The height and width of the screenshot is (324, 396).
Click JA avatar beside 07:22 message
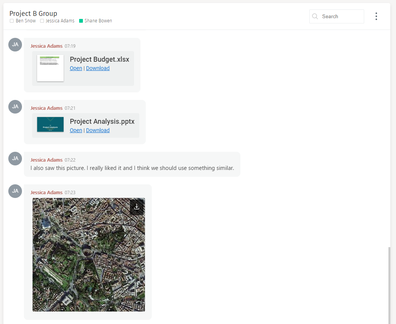point(15,159)
